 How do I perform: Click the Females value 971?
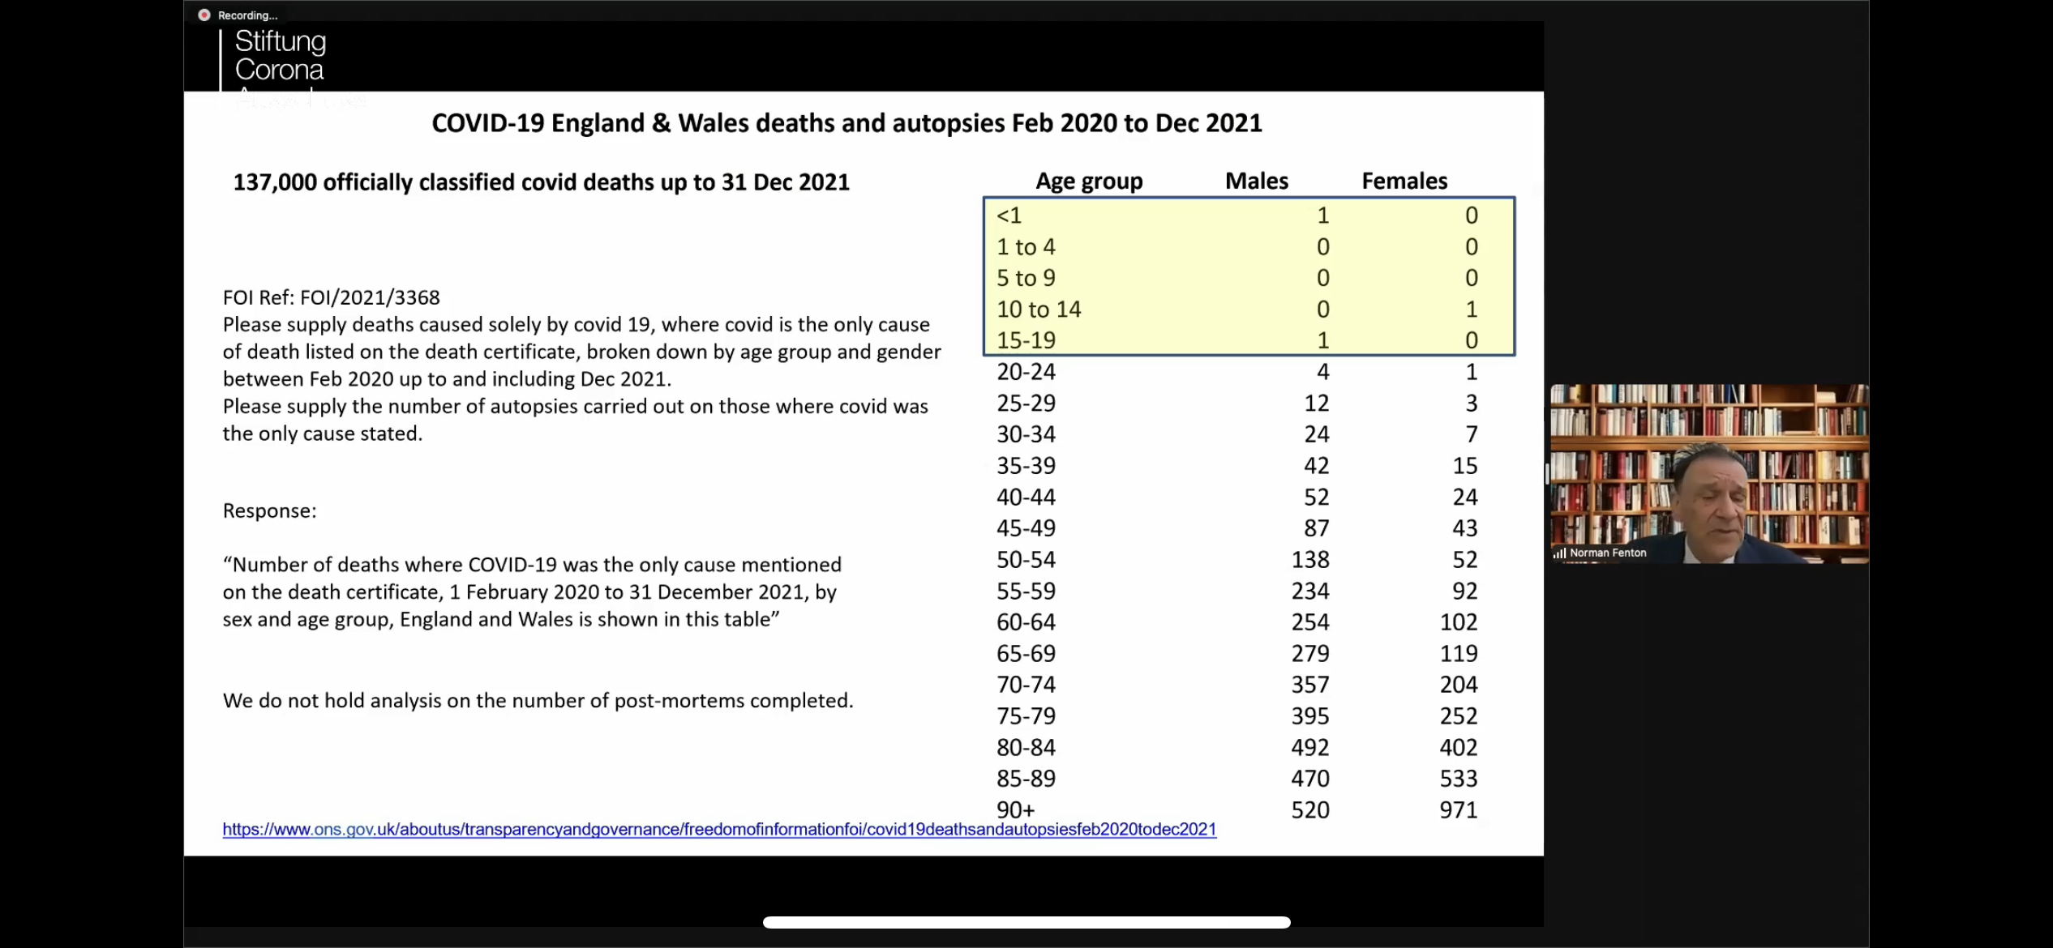[x=1458, y=809]
